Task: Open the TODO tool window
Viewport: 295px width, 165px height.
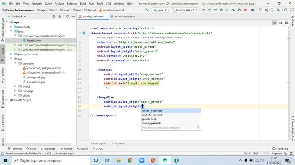Action: pos(98,148)
